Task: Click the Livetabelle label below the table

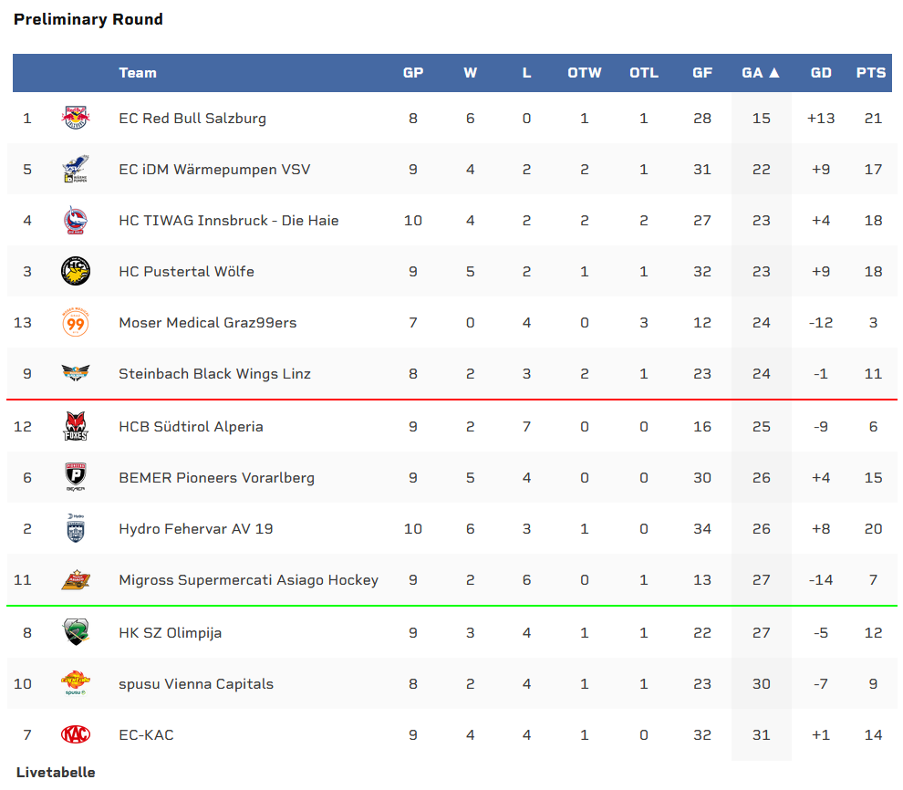Action: [56, 773]
